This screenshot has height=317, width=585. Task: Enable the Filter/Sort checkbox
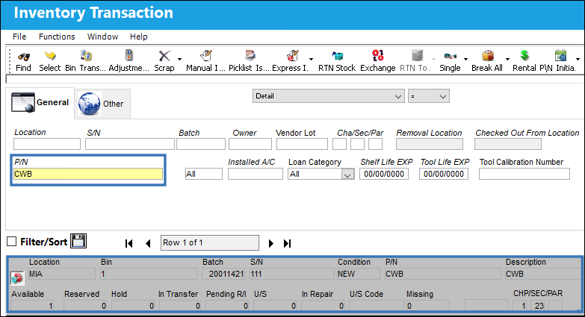11,242
